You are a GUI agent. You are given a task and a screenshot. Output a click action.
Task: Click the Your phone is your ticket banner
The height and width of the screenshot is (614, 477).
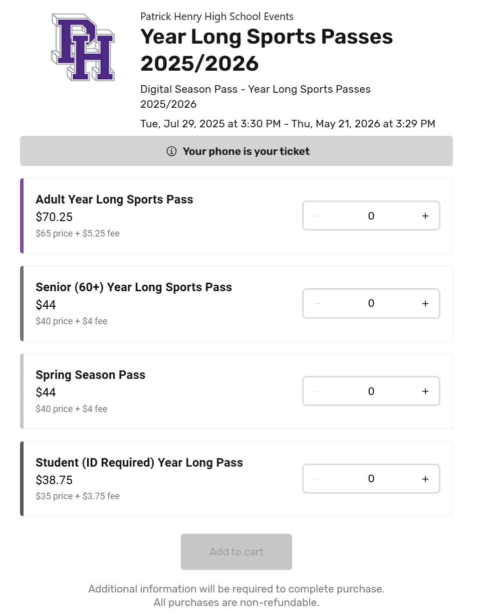coord(246,151)
